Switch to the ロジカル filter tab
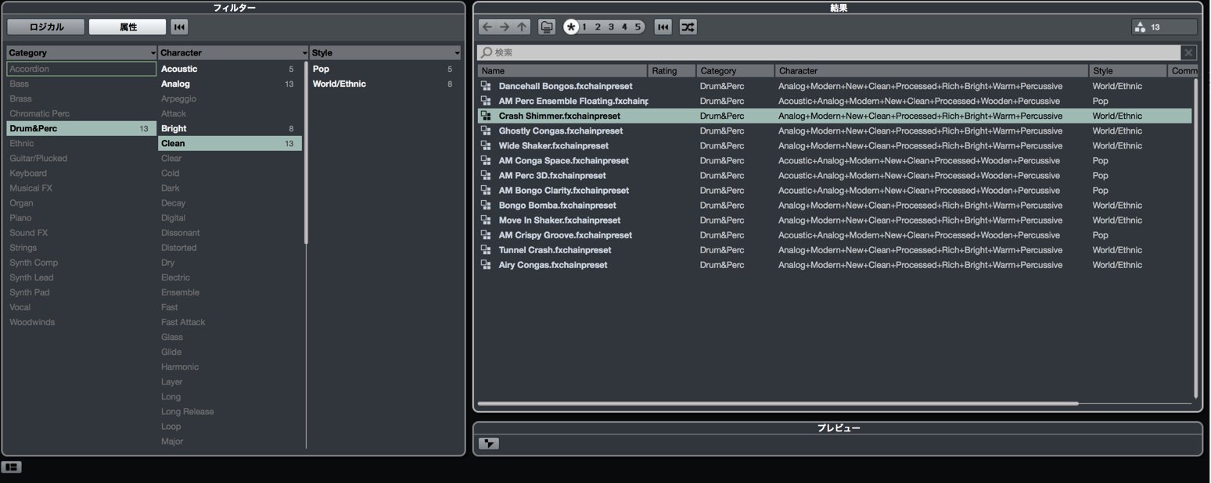The image size is (1211, 483). pyautogui.click(x=46, y=27)
